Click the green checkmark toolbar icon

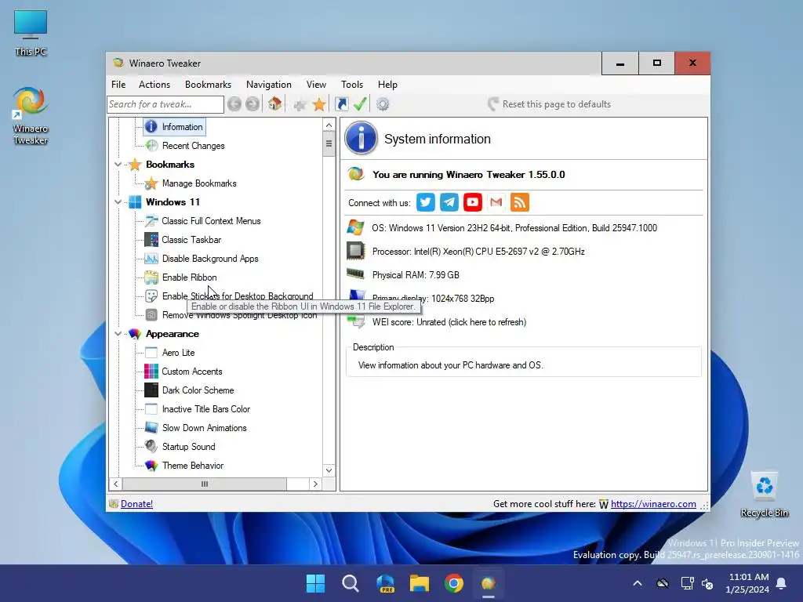pyautogui.click(x=360, y=104)
